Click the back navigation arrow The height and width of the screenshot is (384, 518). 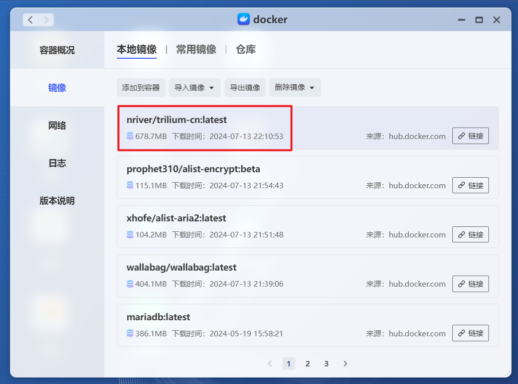pos(30,19)
